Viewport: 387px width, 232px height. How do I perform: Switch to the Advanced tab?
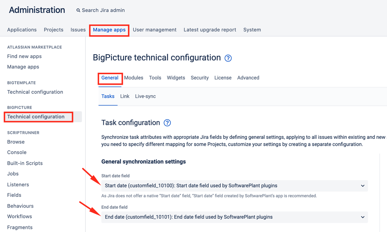point(248,78)
